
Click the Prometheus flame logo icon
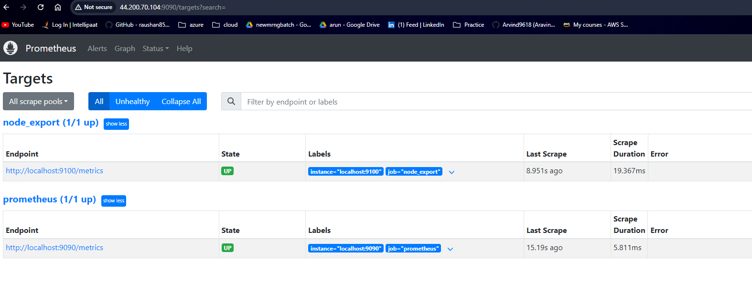[11, 48]
